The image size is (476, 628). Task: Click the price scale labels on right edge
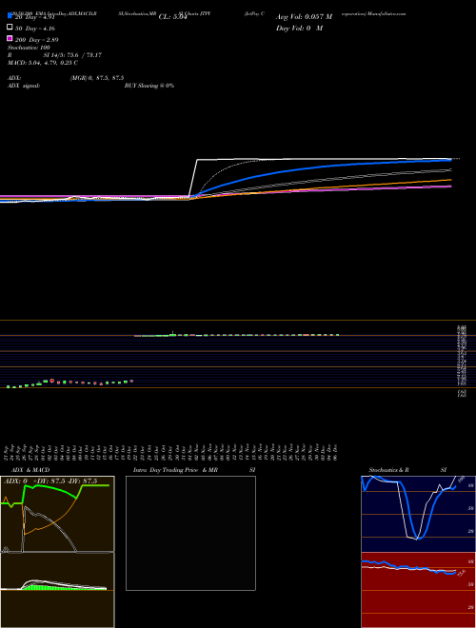[462, 361]
